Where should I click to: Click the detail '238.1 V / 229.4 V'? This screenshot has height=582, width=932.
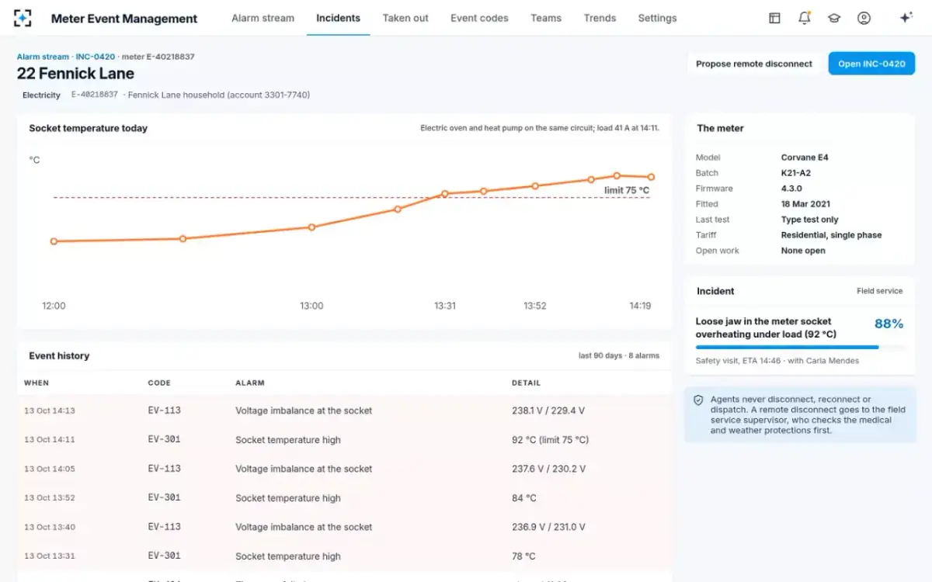click(x=548, y=411)
